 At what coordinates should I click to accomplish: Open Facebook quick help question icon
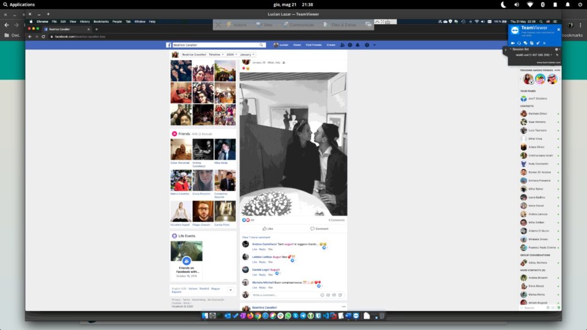[x=367, y=45]
